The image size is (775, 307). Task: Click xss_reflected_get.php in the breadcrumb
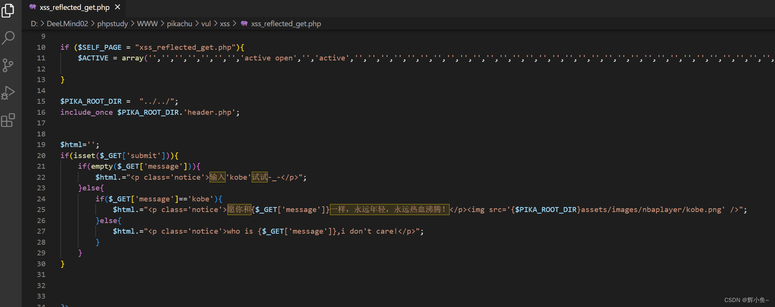286,24
